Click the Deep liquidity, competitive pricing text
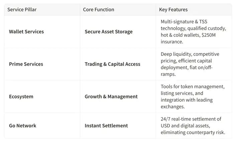The height and width of the screenshot is (143, 239). [x=190, y=54]
